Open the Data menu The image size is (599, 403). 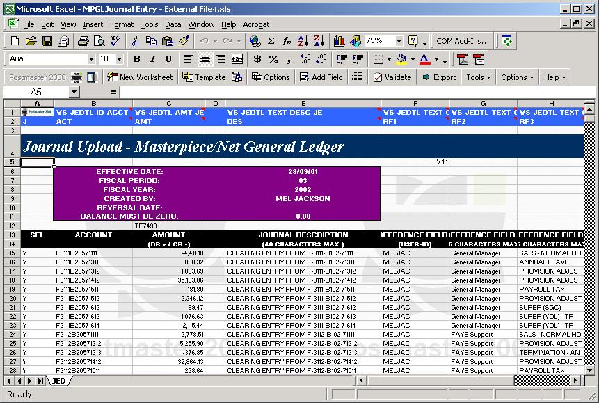[x=173, y=24]
